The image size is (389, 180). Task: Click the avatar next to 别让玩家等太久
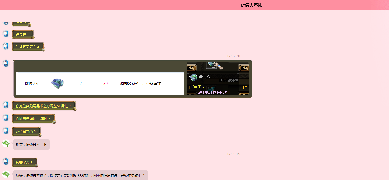coord(6,46)
